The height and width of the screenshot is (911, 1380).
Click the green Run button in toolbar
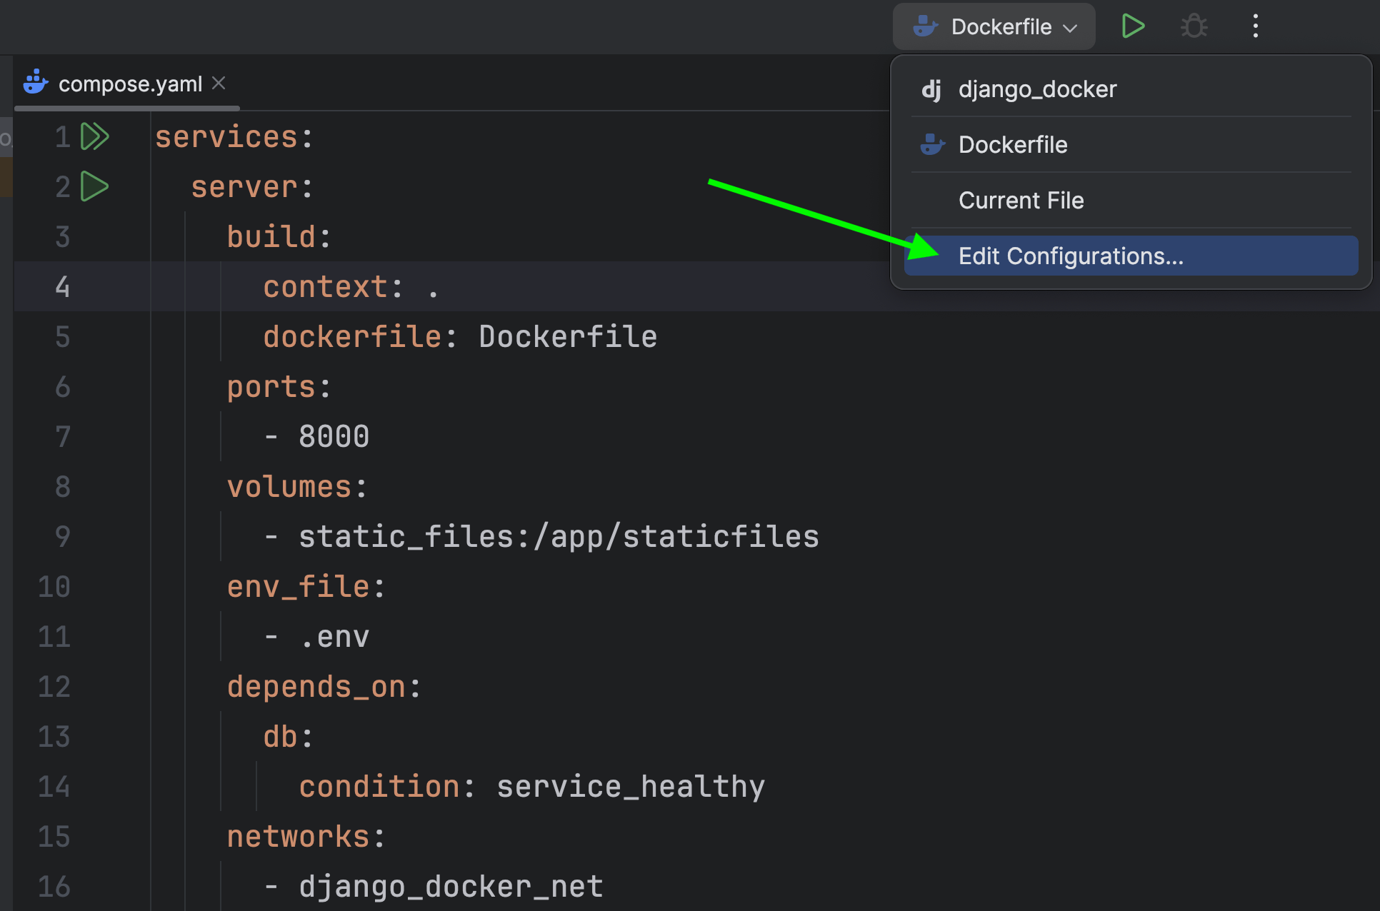[1133, 26]
